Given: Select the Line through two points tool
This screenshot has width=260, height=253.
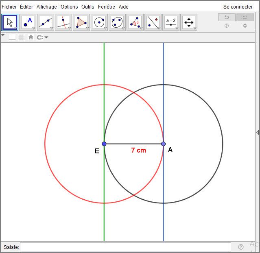Looking at the screenshot, I should (46, 22).
